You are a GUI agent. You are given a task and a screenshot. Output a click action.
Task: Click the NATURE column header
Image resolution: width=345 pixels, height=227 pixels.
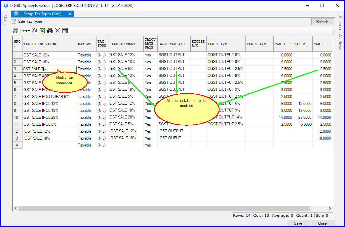coord(87,44)
